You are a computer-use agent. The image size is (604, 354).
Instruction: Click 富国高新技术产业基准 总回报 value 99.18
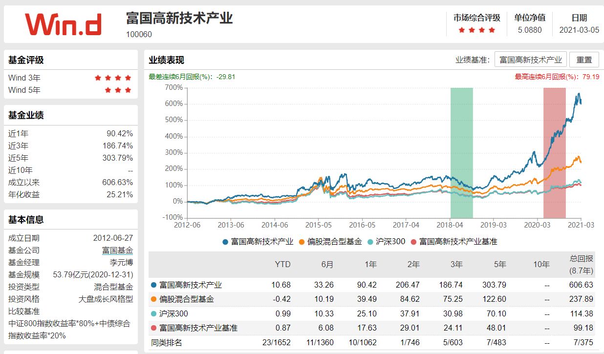tap(583, 328)
